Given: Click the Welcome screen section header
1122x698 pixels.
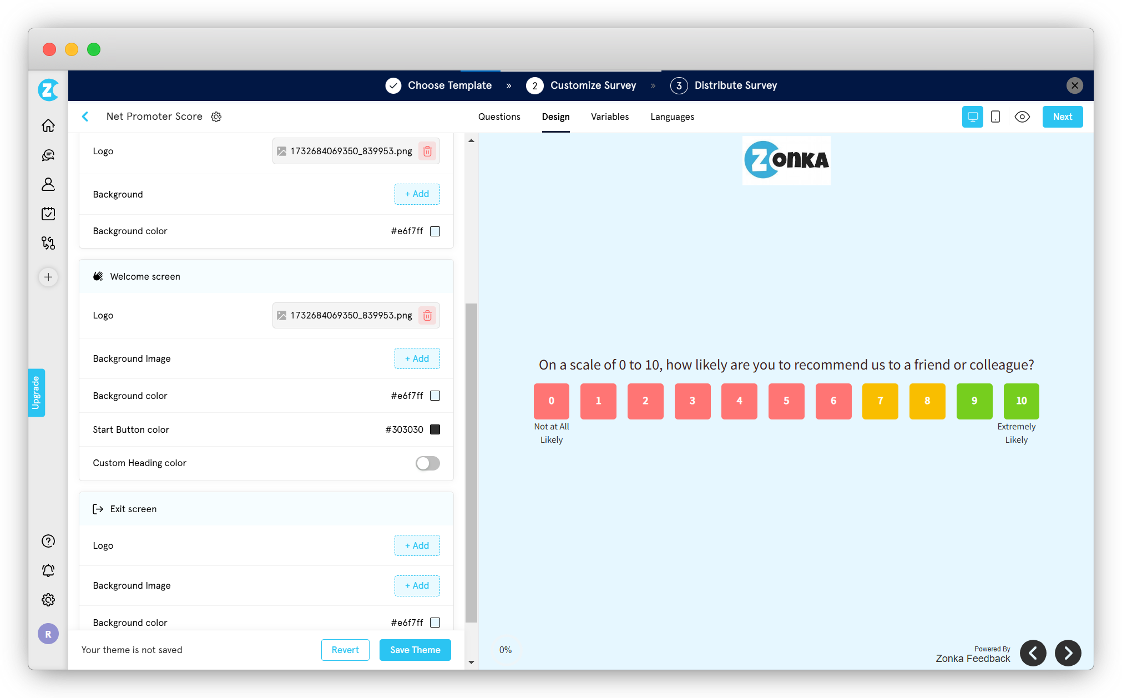Looking at the screenshot, I should [x=266, y=276].
